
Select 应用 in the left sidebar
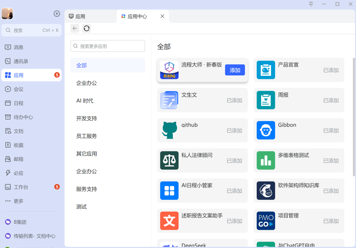pos(31,75)
